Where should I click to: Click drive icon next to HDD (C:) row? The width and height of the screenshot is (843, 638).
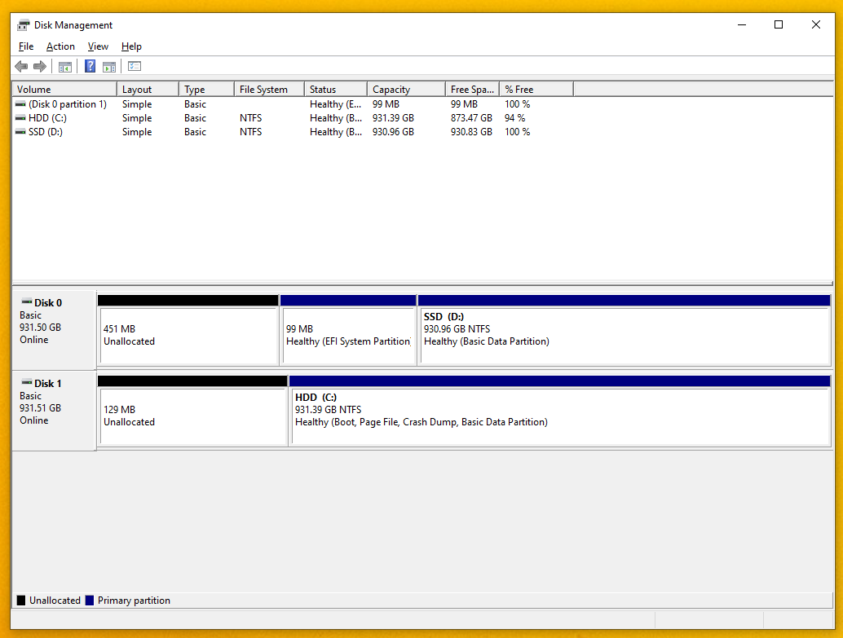tap(20, 117)
